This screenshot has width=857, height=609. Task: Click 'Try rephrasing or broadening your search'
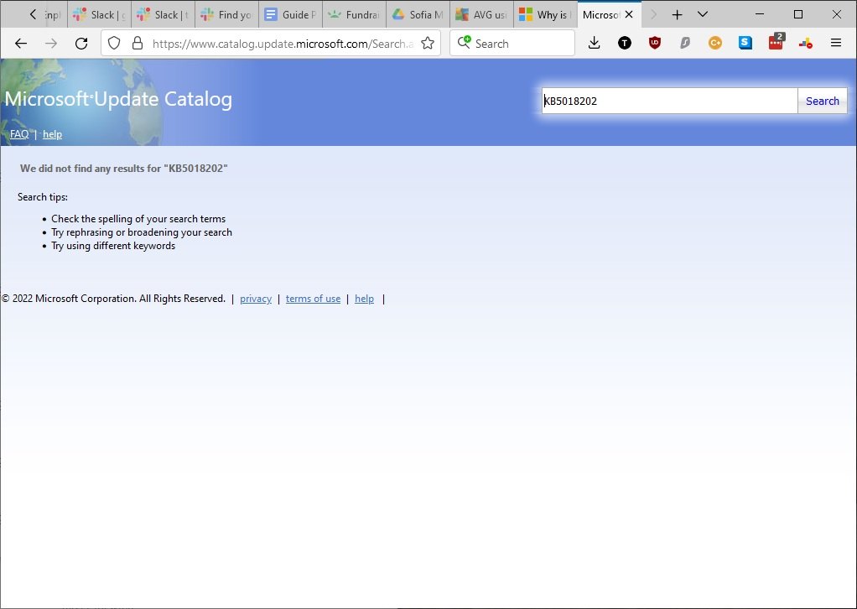[142, 232]
